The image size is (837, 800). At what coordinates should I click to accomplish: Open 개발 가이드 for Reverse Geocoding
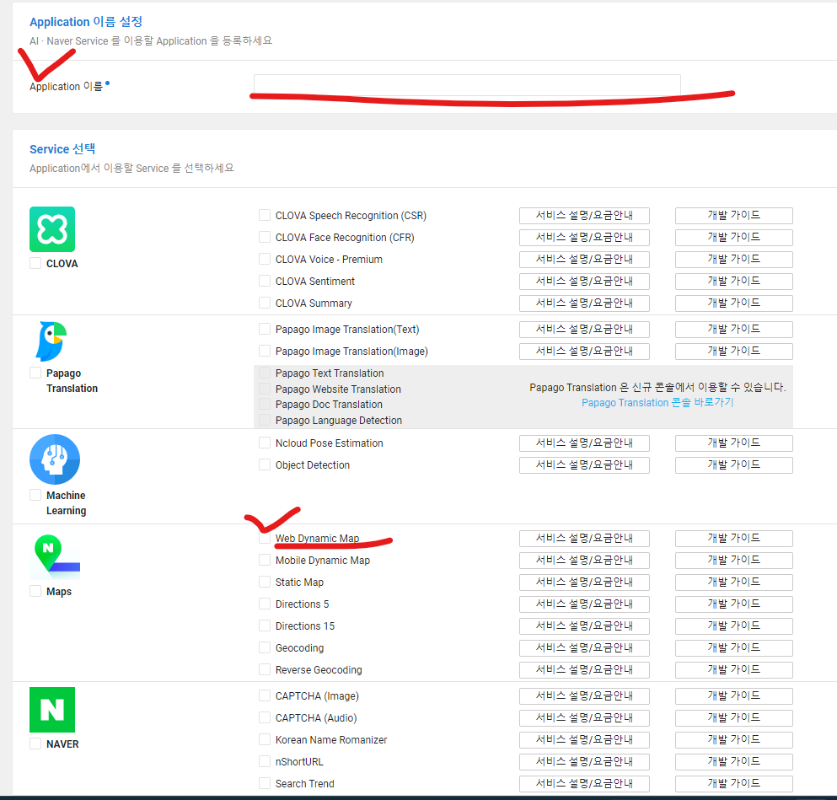[733, 670]
